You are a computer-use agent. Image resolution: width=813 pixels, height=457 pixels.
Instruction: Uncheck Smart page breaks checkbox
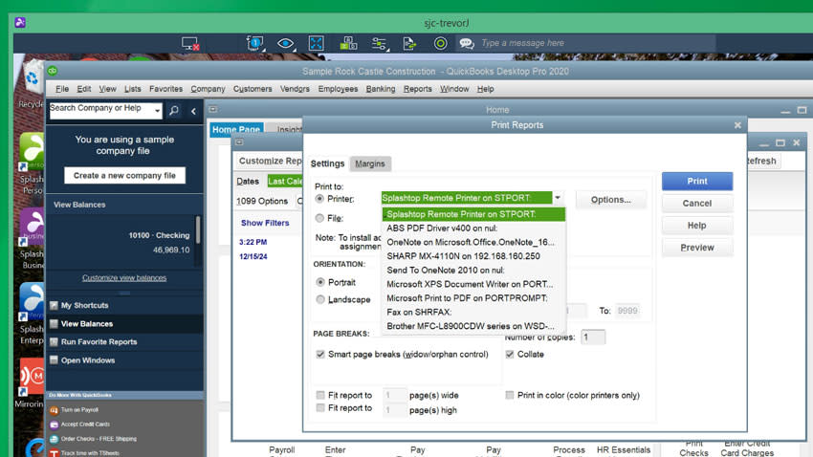(320, 354)
